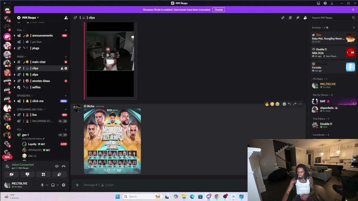The image size is (358, 201).
Task: Open microphone input options dropdown
Action: point(47,185)
